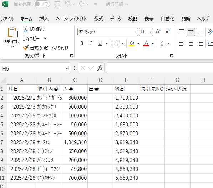Click into the formula bar input
213x188 pixels.
[x=159, y=68]
